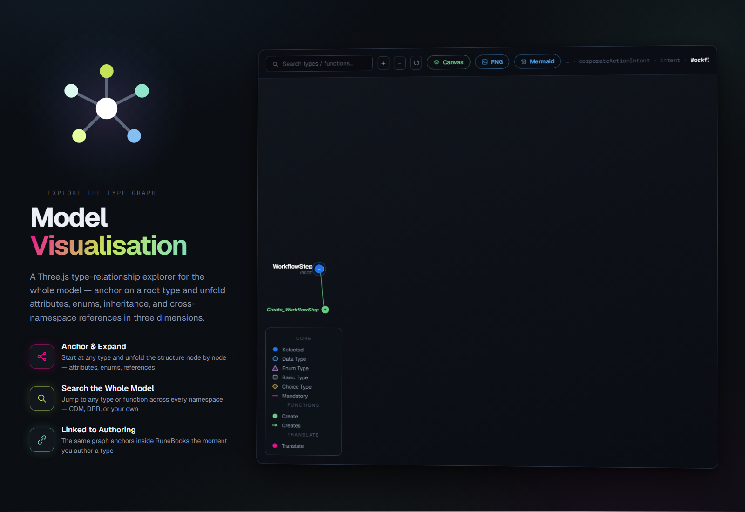Open the Mermaid export button
745x512 pixels.
coord(537,61)
